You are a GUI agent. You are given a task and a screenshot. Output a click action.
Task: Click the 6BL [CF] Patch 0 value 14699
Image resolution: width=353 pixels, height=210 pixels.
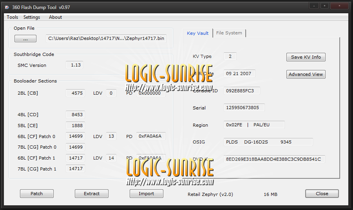pyautogui.click(x=75, y=136)
